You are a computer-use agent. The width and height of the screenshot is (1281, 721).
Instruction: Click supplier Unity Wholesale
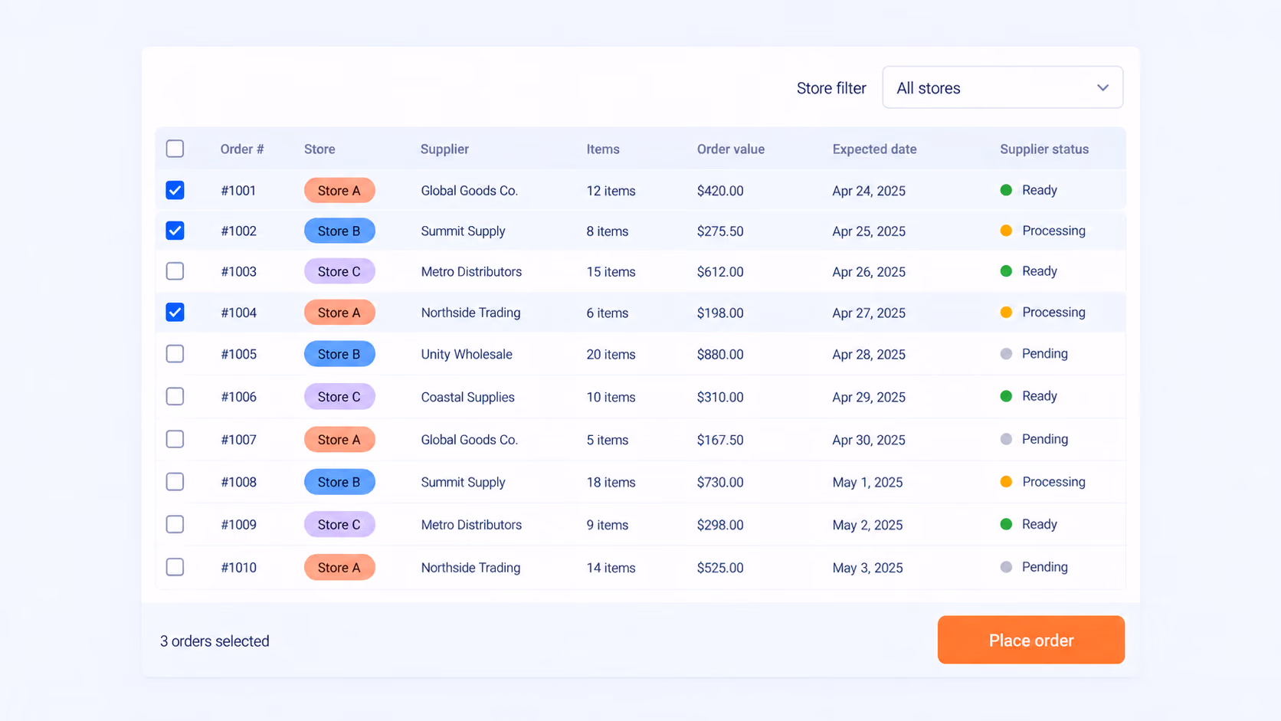coord(467,354)
